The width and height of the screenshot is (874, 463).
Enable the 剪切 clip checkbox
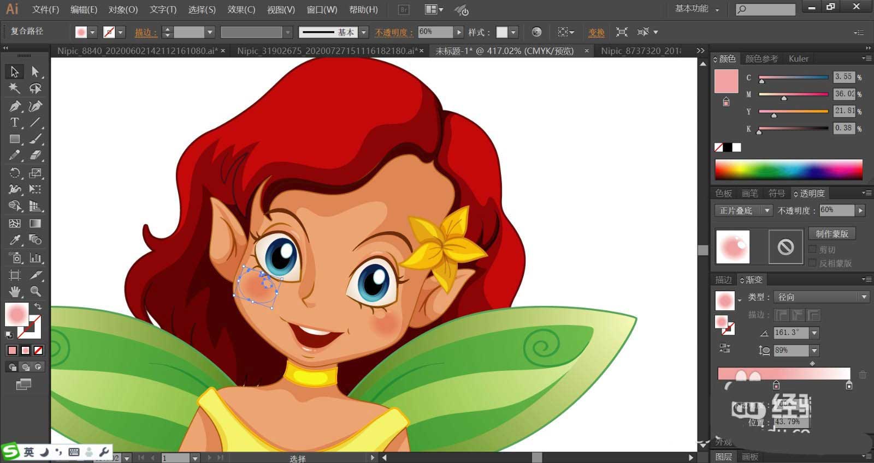(813, 249)
